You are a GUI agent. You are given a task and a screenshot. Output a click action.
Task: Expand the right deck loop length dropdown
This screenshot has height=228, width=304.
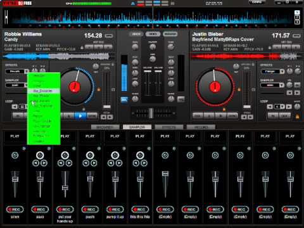pyautogui.click(x=282, y=106)
